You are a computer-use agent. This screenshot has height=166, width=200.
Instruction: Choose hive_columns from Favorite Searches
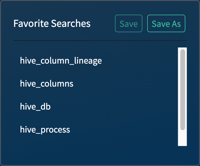coord(47,83)
